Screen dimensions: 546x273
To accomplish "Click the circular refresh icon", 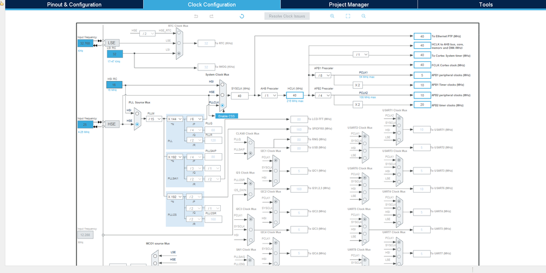I will [x=242, y=16].
